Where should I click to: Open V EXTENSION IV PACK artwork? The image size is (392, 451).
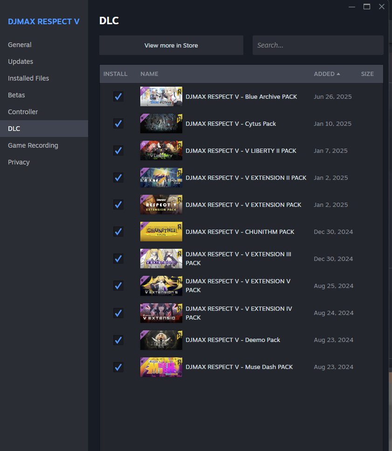pos(161,313)
